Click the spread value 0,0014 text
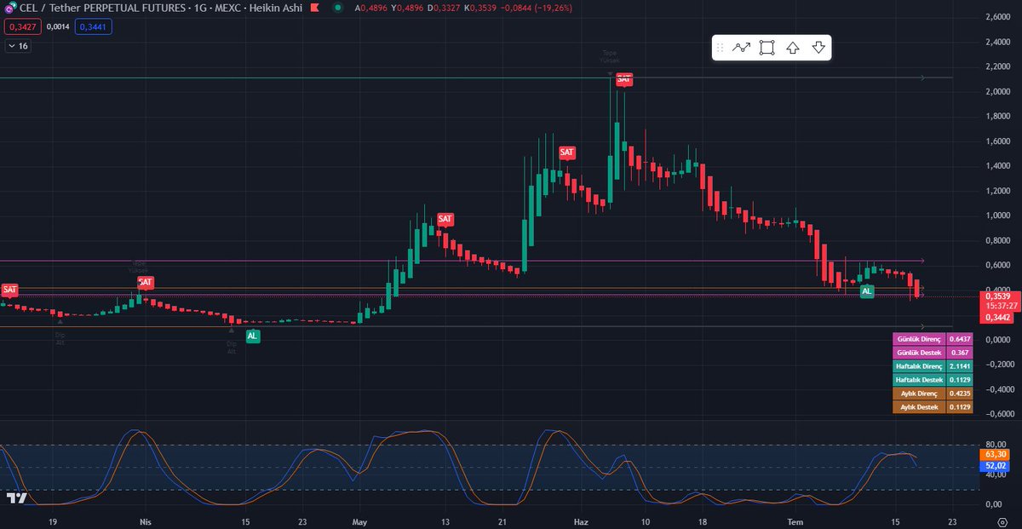1022x529 pixels. point(58,27)
